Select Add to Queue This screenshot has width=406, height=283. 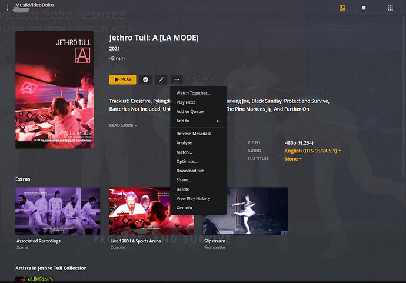pyautogui.click(x=198, y=112)
